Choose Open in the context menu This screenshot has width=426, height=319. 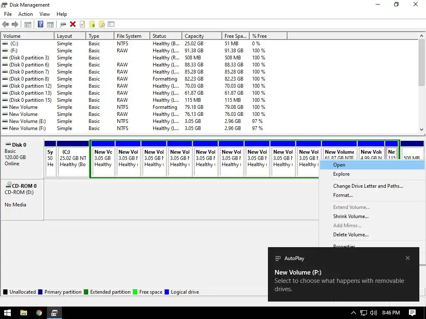372,164
